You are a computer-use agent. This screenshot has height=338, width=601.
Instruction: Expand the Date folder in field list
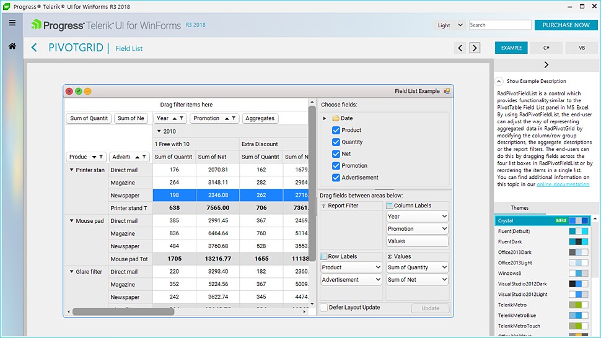[x=325, y=118]
